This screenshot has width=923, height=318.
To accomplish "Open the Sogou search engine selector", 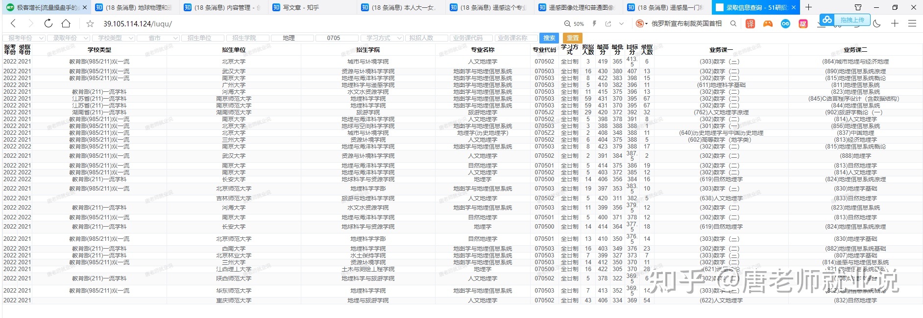I will [641, 23].
